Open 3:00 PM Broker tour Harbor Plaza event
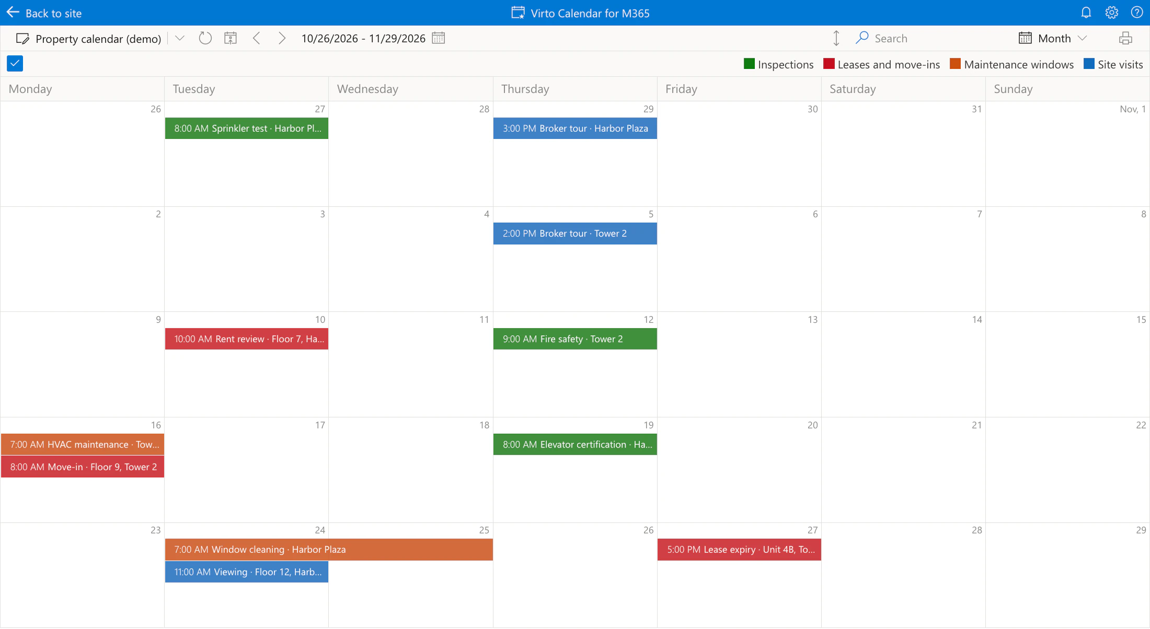 [575, 129]
